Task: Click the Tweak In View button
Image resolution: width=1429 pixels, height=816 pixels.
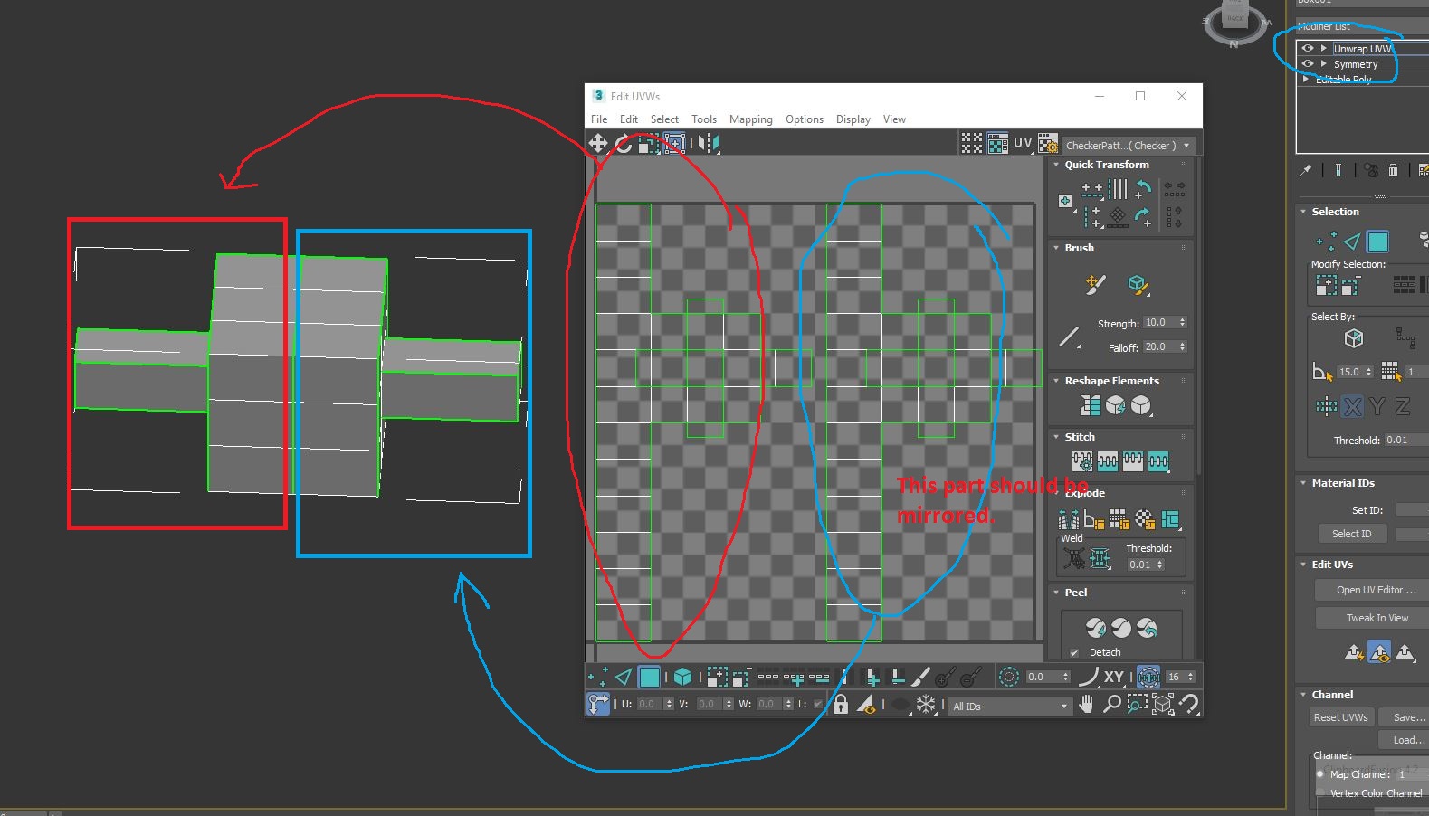Action: [1371, 618]
